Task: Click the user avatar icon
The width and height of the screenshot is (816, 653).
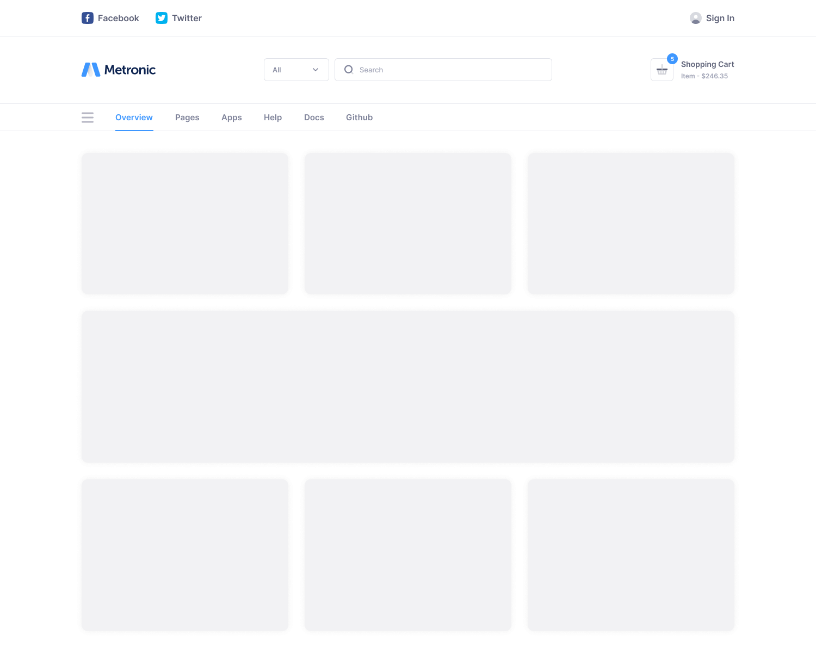Action: (695, 18)
